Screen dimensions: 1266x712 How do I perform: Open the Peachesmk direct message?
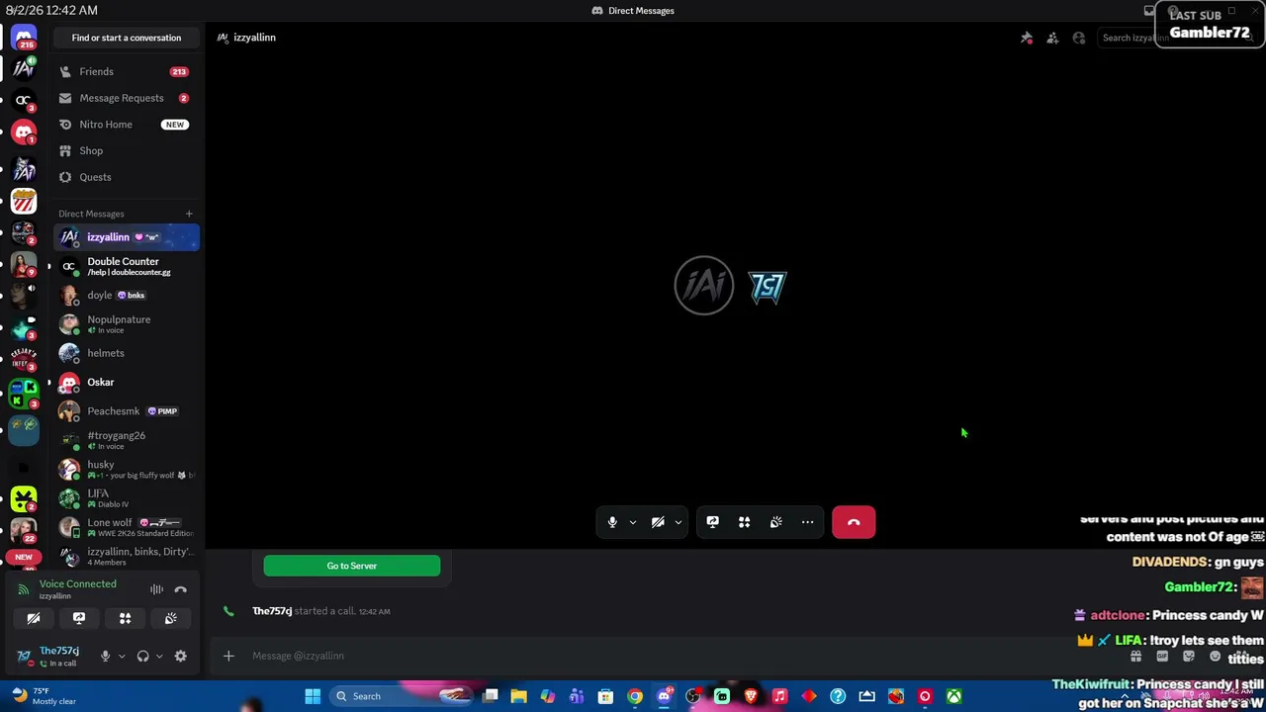tap(126, 411)
